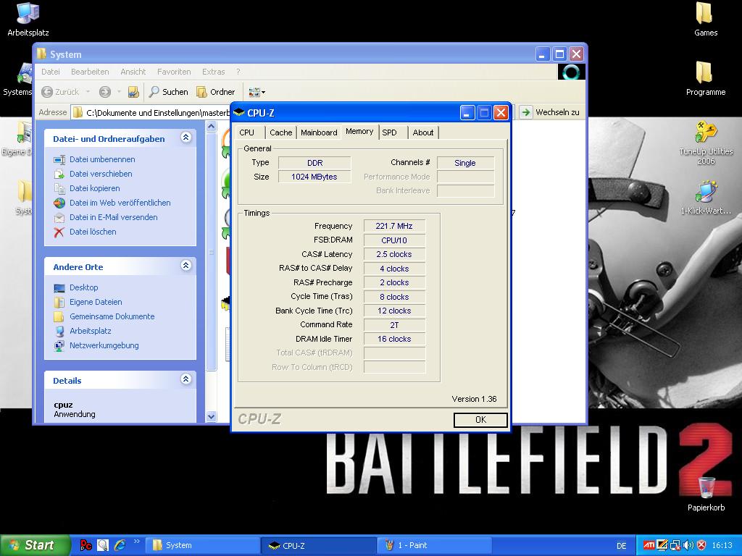Select the Memory tab in CPU-Z
Viewport: 742px width, 556px height.
click(359, 132)
